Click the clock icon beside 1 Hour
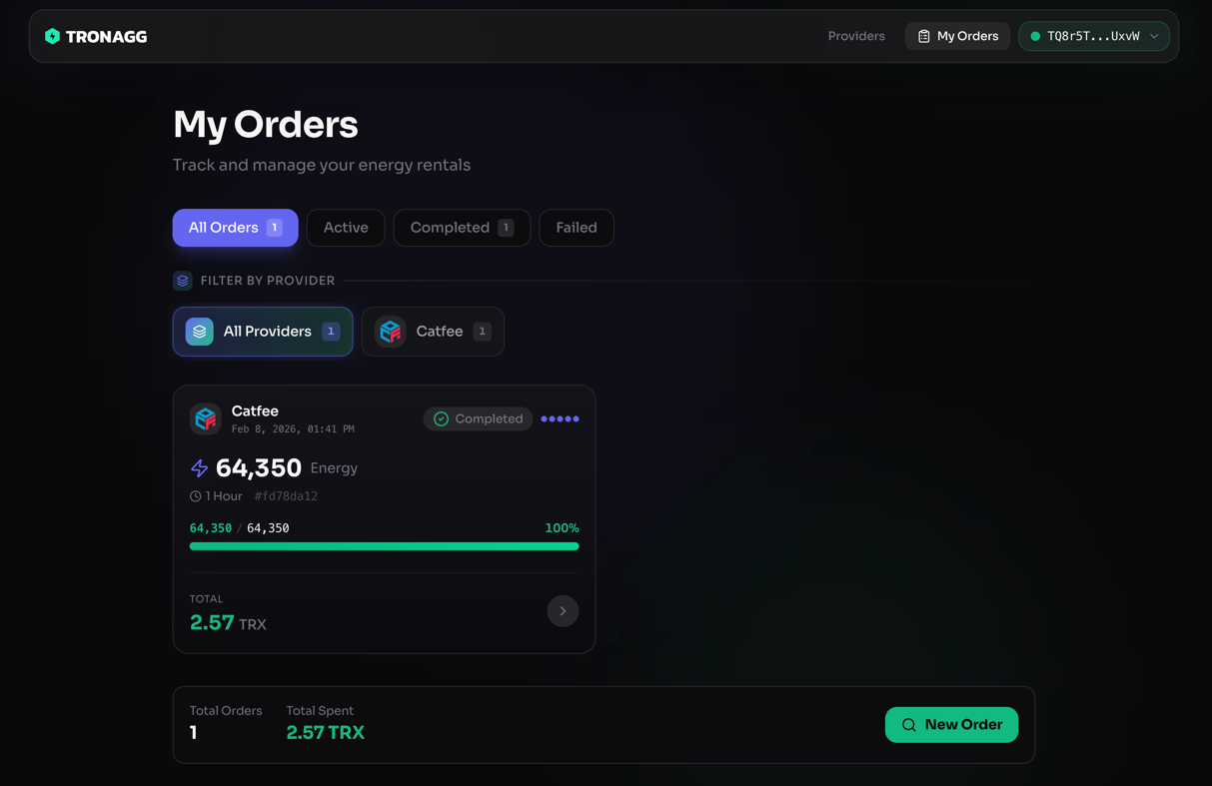 196,495
